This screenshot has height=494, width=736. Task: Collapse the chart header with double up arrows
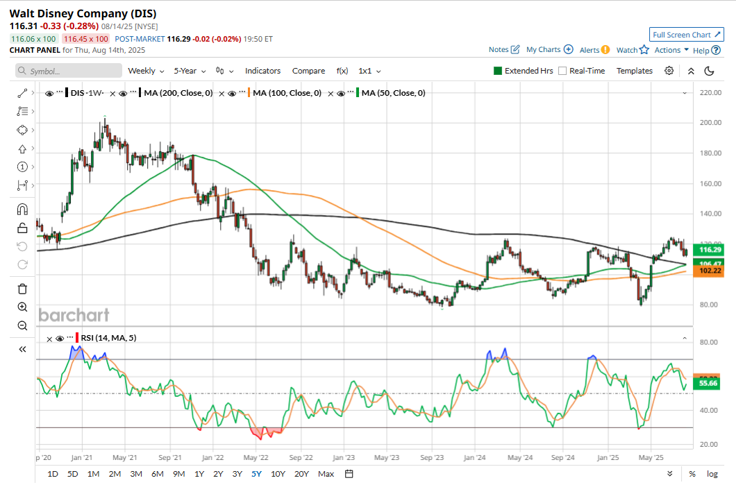coord(691,71)
